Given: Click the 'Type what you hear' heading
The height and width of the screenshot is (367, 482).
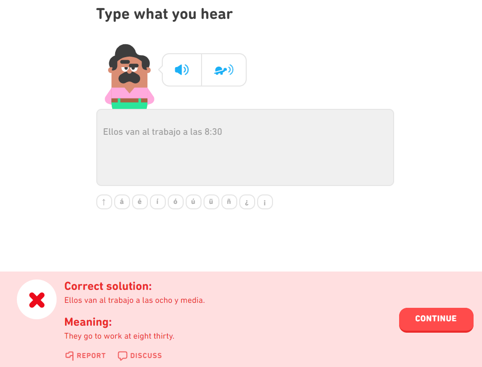Looking at the screenshot, I should click(164, 14).
